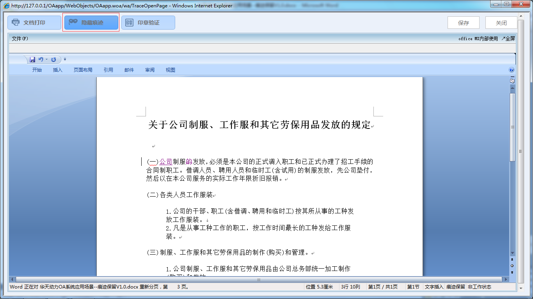Expand the Undo history dropdown arrow
Viewport: 533px width, 299px height.
46,59
